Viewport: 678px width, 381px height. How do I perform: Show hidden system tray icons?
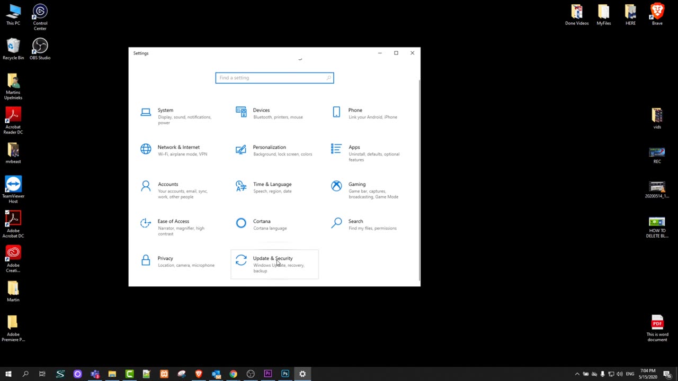coord(577,374)
